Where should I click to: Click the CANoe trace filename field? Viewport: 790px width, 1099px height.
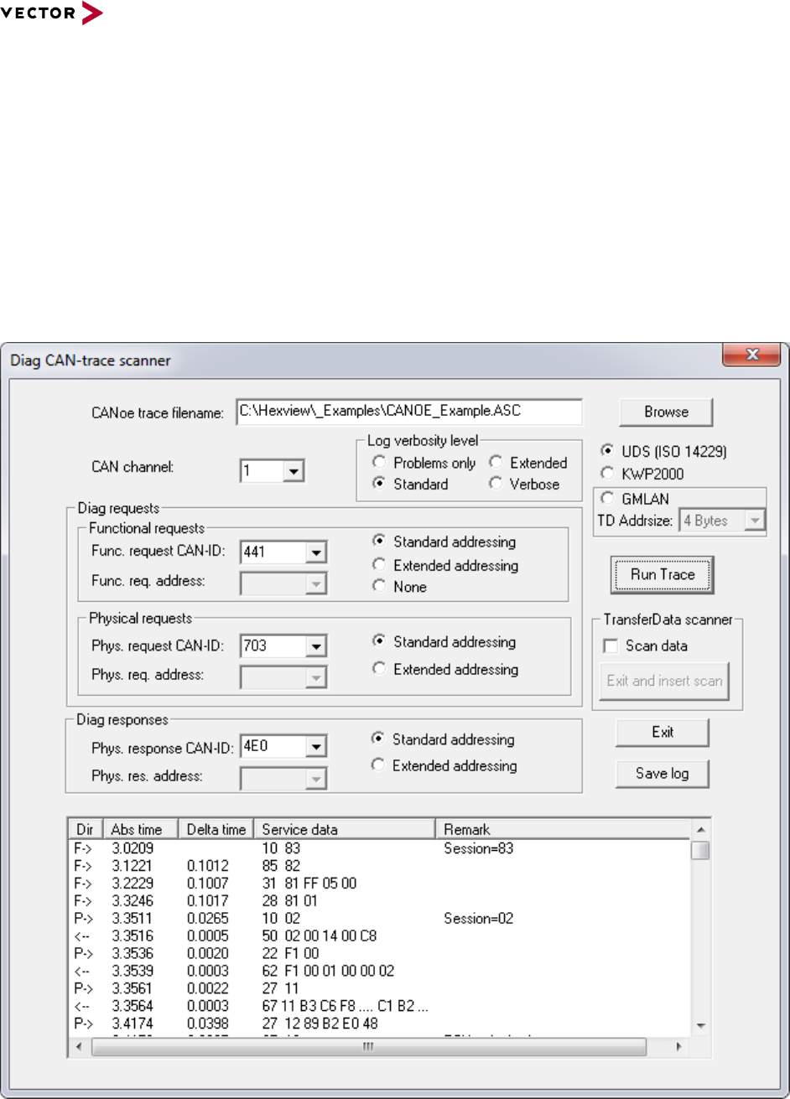pyautogui.click(x=409, y=412)
